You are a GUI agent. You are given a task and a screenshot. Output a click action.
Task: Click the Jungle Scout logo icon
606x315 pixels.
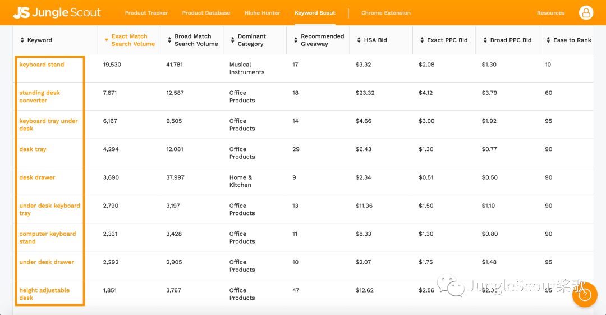click(21, 12)
